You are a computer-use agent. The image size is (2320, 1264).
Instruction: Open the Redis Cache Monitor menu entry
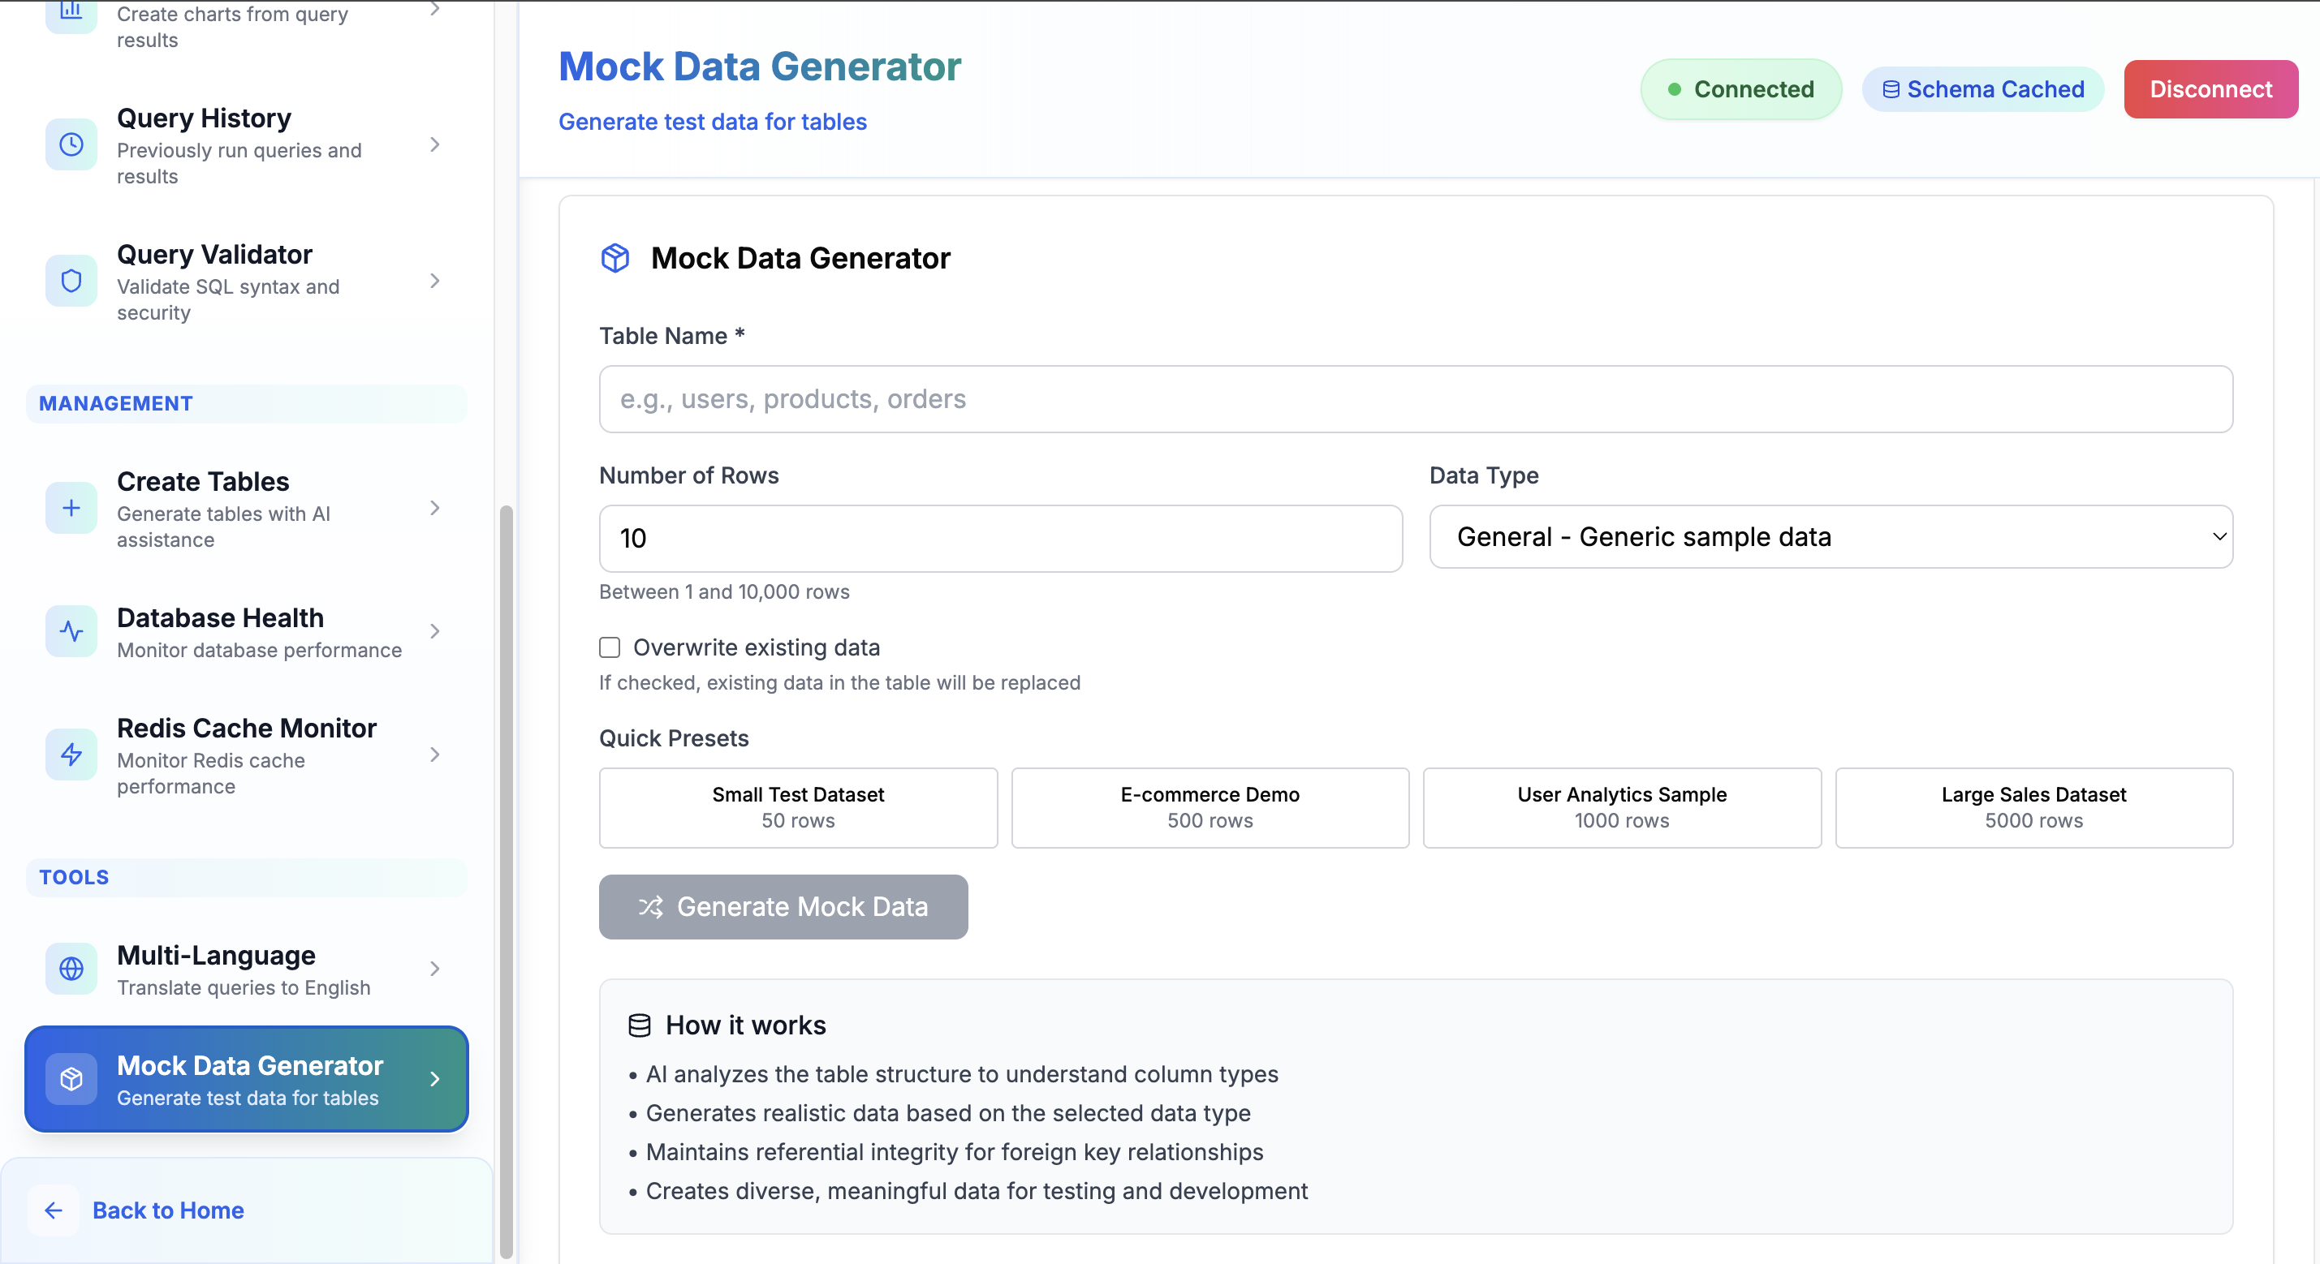(247, 755)
